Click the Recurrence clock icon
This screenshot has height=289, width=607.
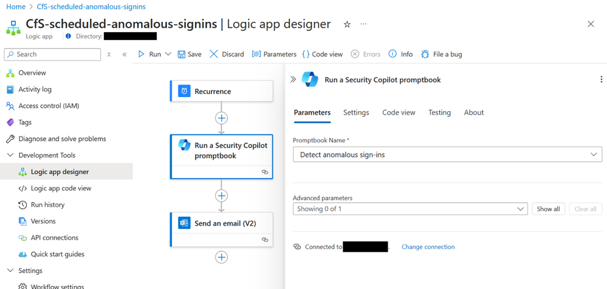[x=184, y=91]
